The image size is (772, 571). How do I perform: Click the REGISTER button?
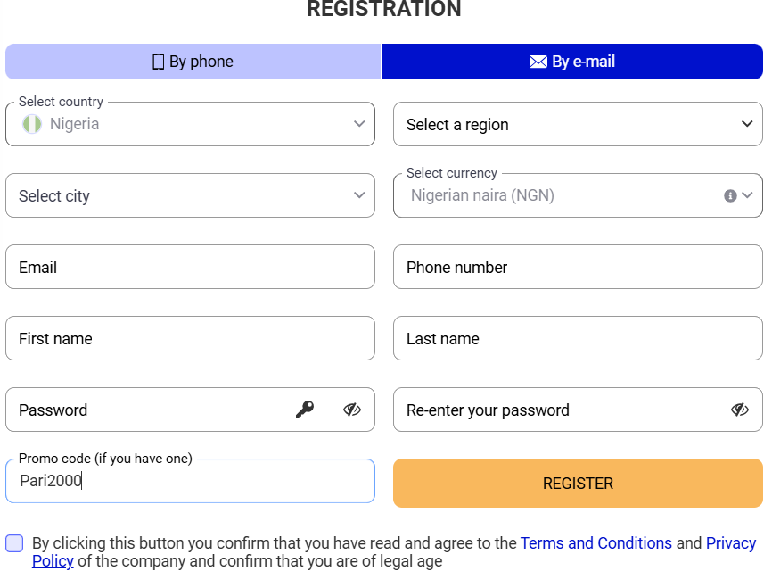(x=578, y=483)
